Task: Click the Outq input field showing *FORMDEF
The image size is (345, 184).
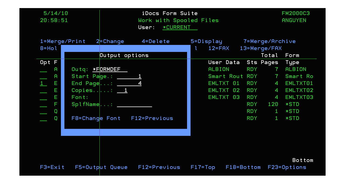Action: coord(110,69)
